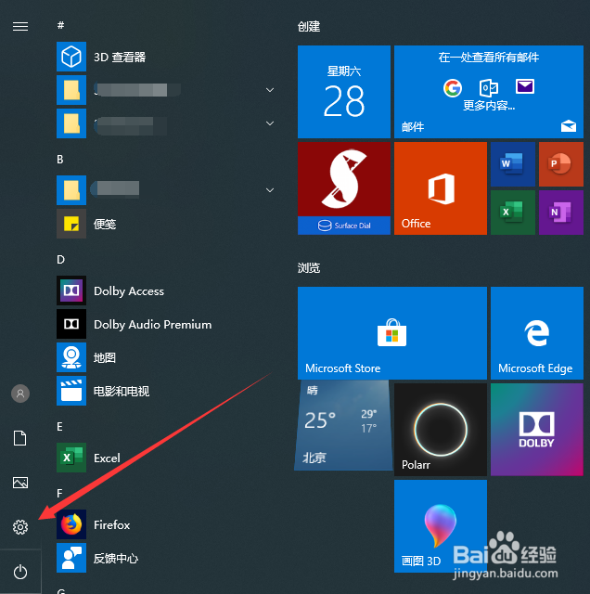Launch Dolby Access from app list
Viewport: 590px width, 594px height.
pyautogui.click(x=166, y=291)
